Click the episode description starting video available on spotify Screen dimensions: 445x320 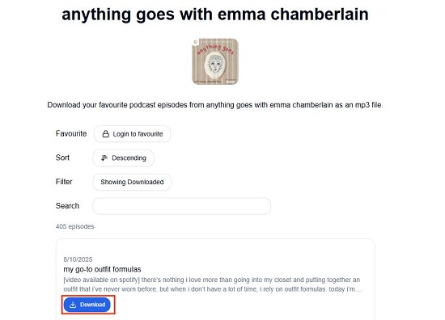212,284
